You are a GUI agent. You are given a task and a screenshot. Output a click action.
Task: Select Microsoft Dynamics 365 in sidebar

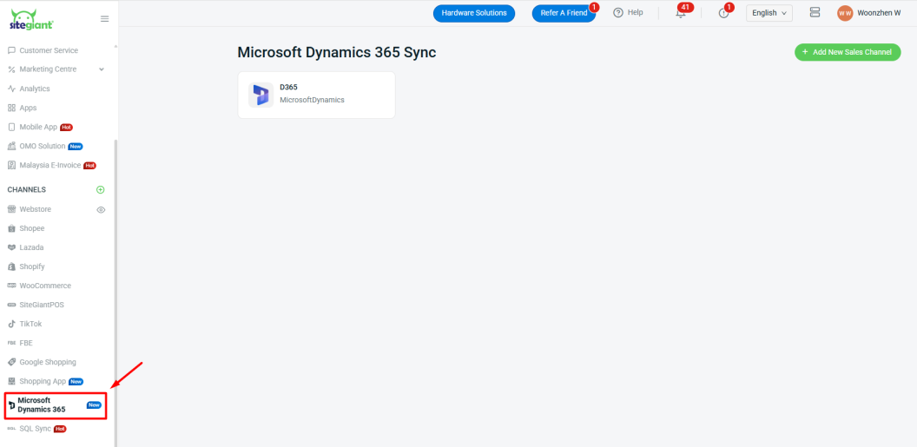42,405
